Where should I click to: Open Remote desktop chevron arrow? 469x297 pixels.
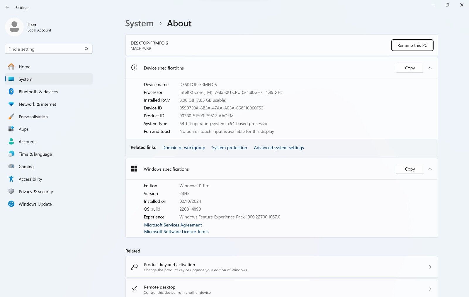430,289
